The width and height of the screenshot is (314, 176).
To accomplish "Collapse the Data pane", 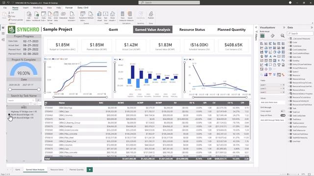I will (312, 27).
